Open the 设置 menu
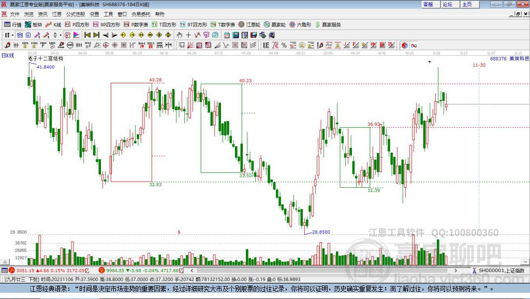 [94, 14]
